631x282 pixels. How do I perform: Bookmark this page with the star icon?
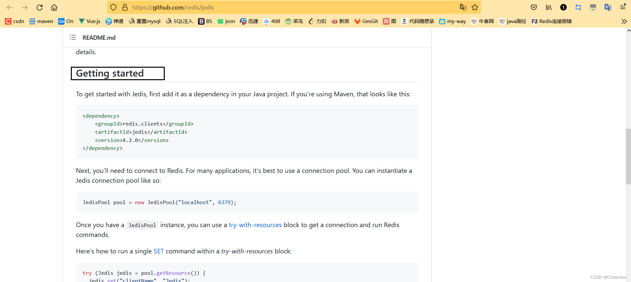click(475, 7)
